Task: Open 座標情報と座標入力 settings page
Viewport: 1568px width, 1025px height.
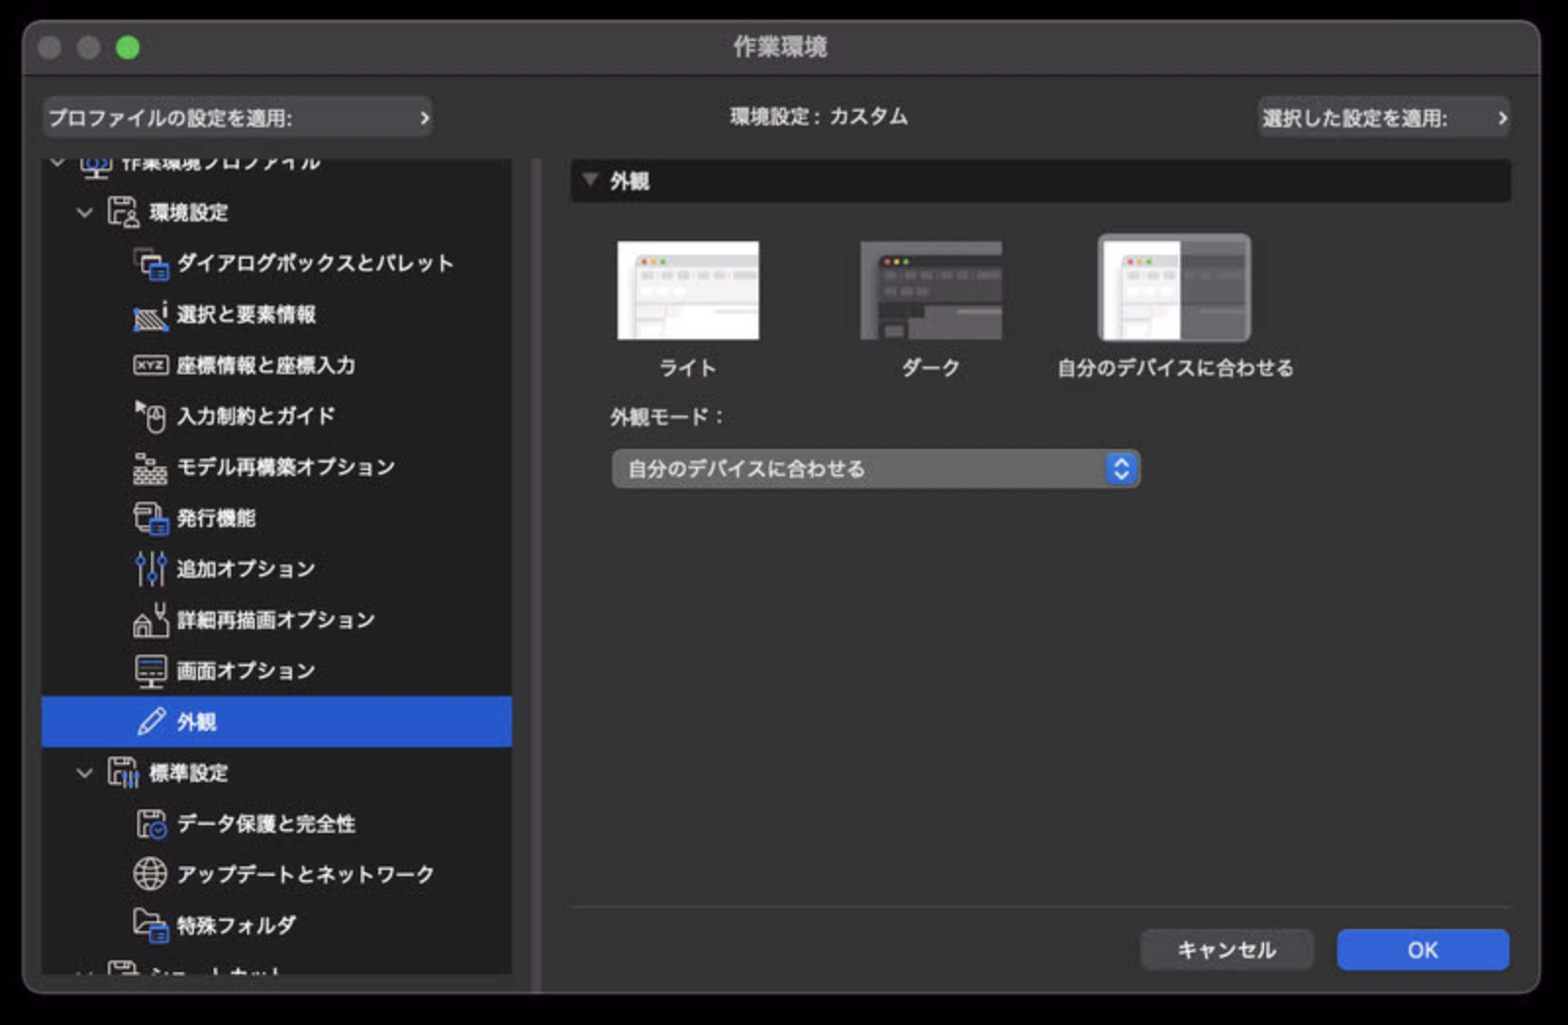Action: pyautogui.click(x=276, y=365)
